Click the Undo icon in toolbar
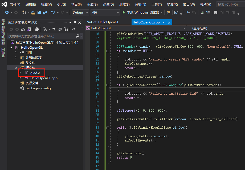Image resolution: width=245 pixels, height=170 pixels. 53,12
